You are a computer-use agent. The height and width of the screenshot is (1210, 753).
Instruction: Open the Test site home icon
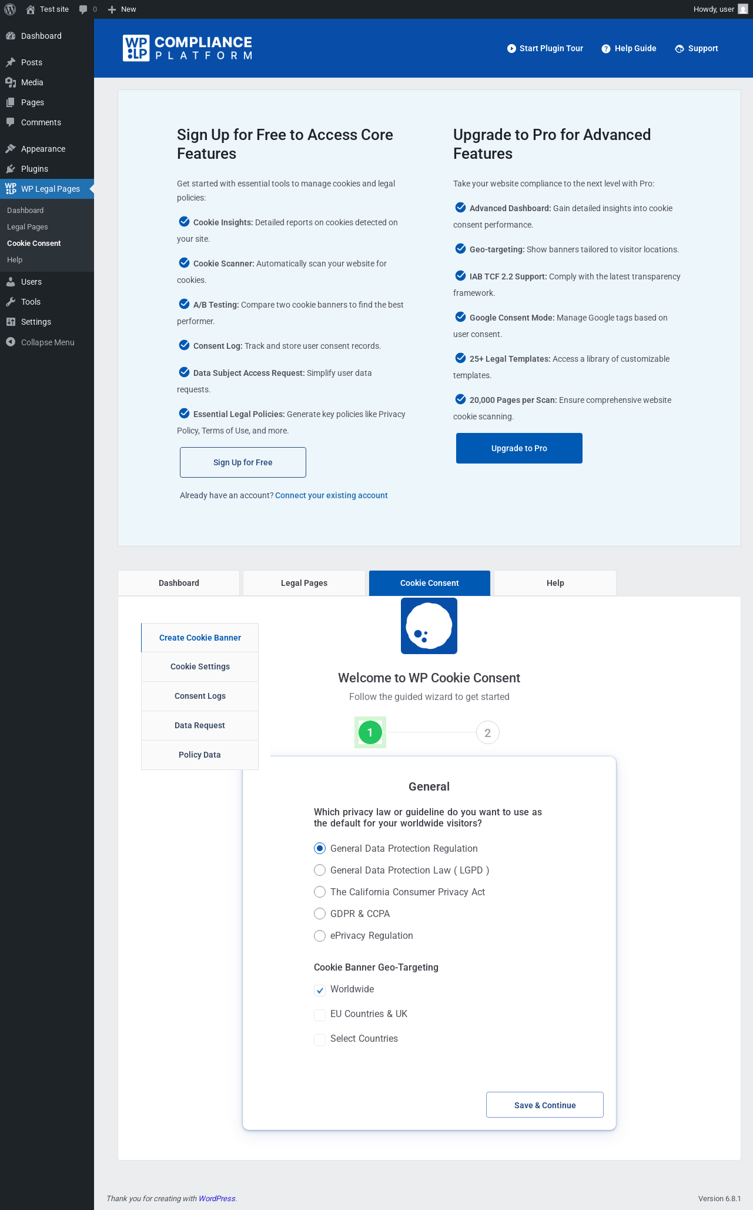click(31, 9)
